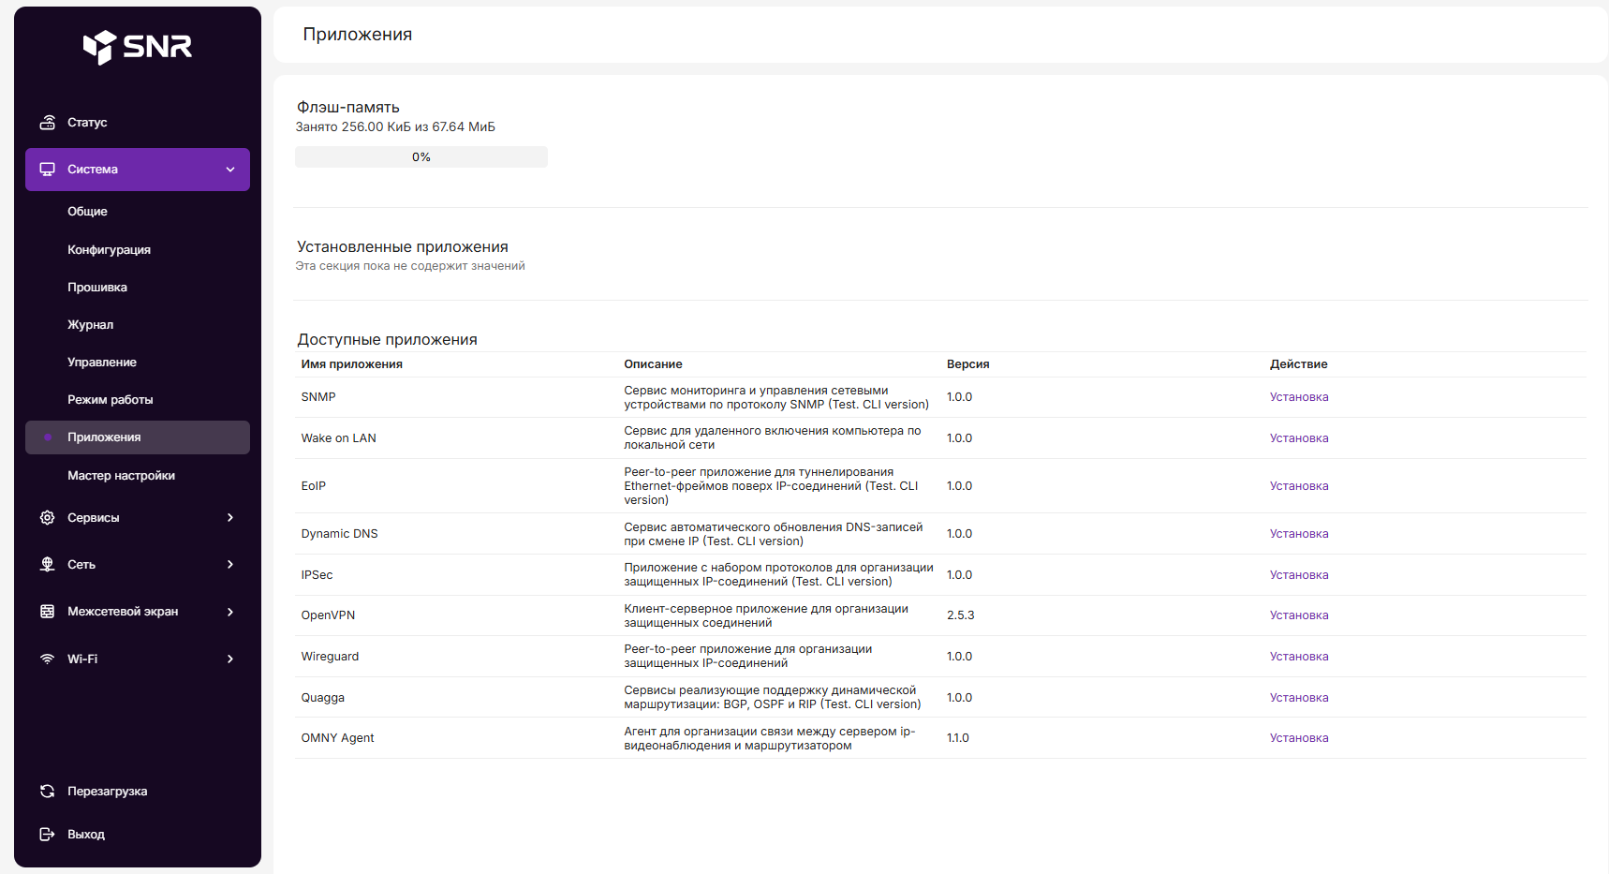This screenshot has width=1609, height=874.
Task: Install the Wireguard application
Action: (x=1298, y=657)
